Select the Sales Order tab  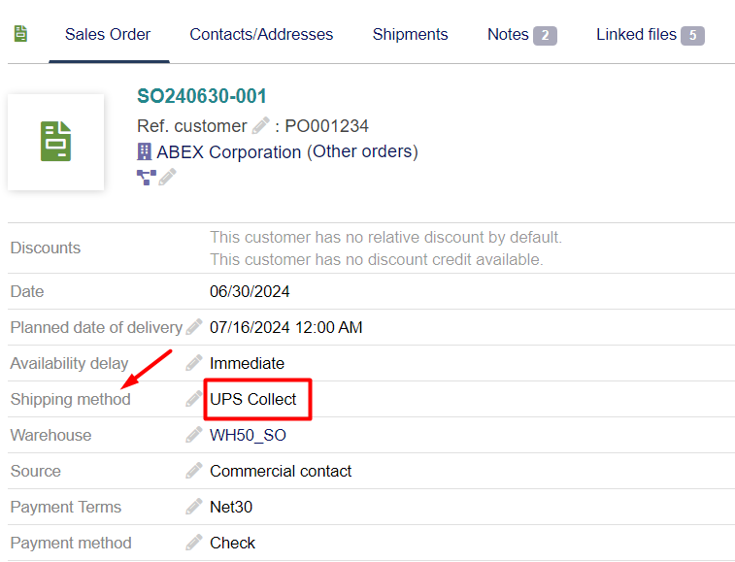pyautogui.click(x=108, y=34)
